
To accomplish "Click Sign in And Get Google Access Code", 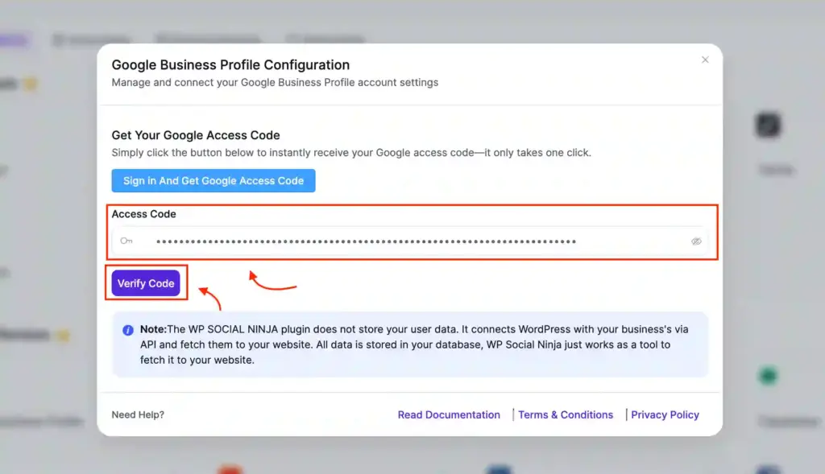I will (213, 180).
